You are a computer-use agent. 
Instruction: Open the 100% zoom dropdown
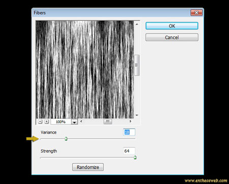pyautogui.click(x=74, y=122)
